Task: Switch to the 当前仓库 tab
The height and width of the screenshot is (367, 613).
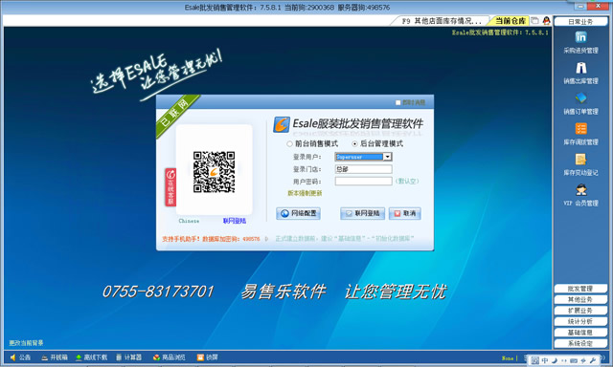Action: point(510,21)
